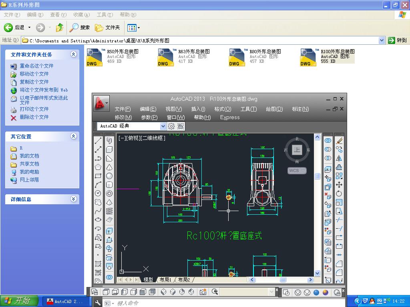The image size is (410, 307).
Task: Open the 后退 history dropdown arrow
Action: click(29, 28)
